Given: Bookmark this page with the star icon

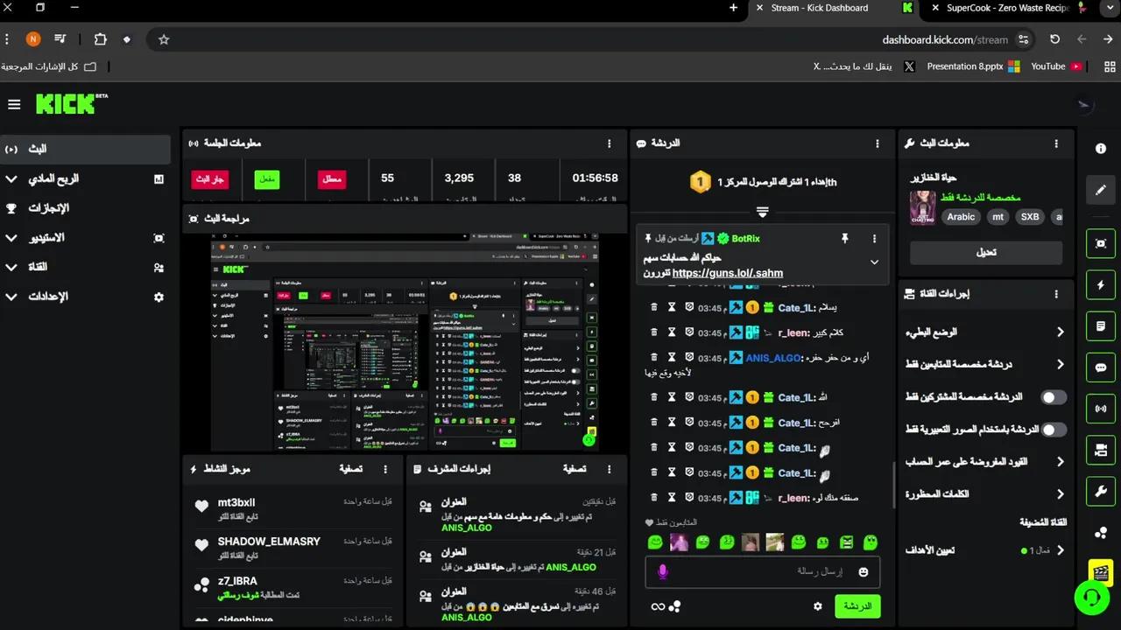Looking at the screenshot, I should (164, 39).
